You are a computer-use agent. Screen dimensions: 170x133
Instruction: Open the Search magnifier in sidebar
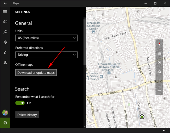5,32
